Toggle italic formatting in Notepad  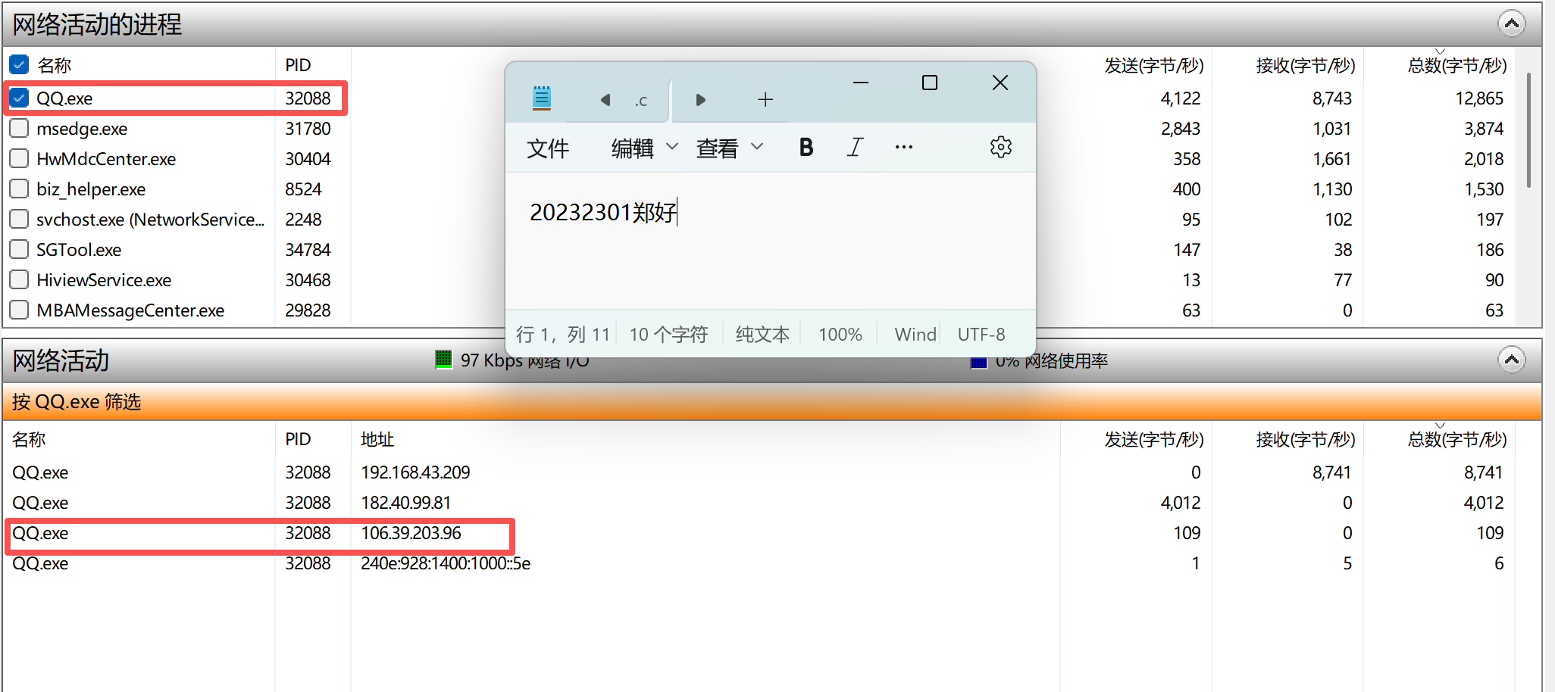click(x=855, y=148)
